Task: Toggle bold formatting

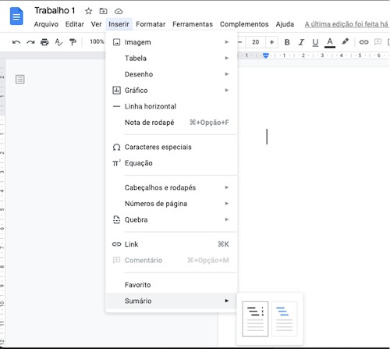Action: (x=287, y=42)
